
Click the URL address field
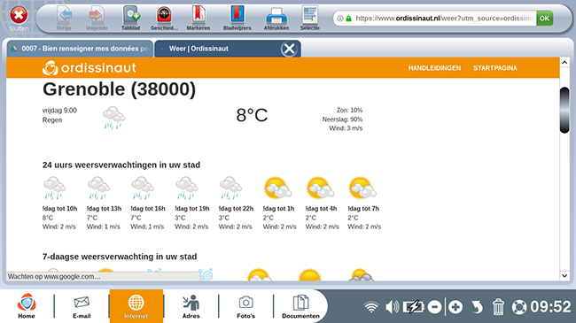(444, 19)
